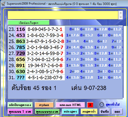Select the result cell 656 in row 28
This screenshot has height=117, width=128.
pos(21,59)
